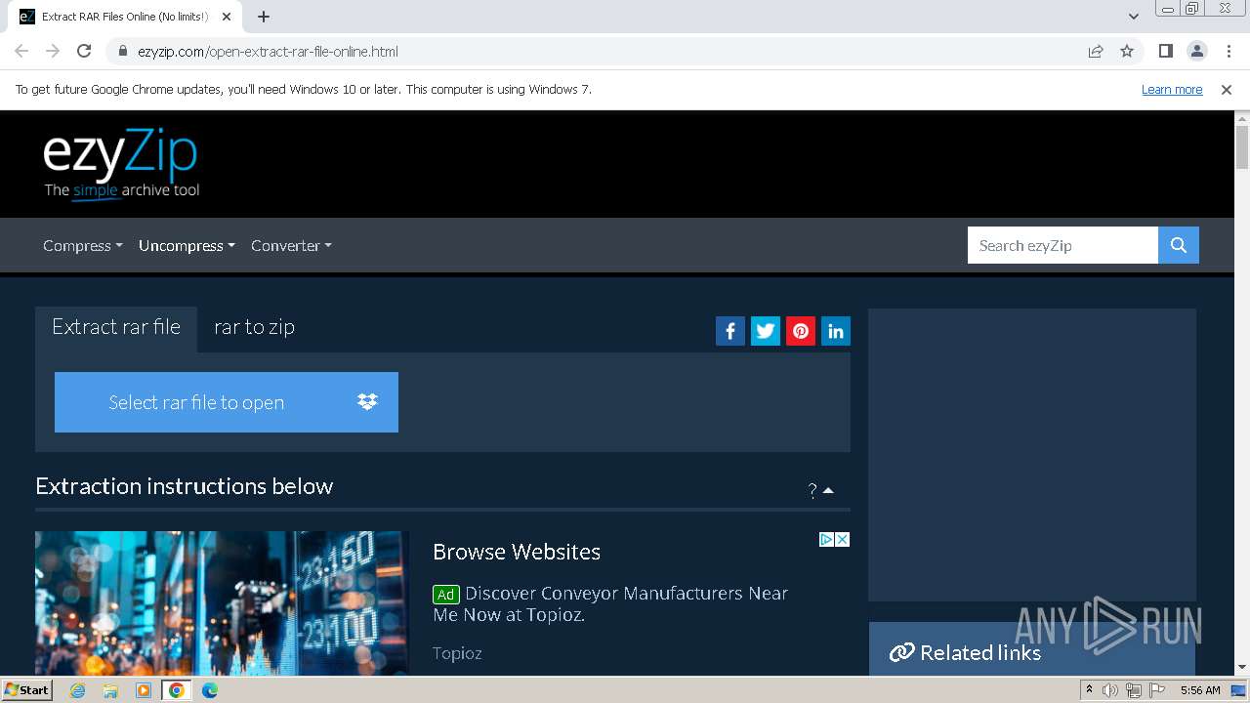Viewport: 1250px width, 703px height.
Task: Open Microsoft Edge from taskbar
Action: coord(210,690)
